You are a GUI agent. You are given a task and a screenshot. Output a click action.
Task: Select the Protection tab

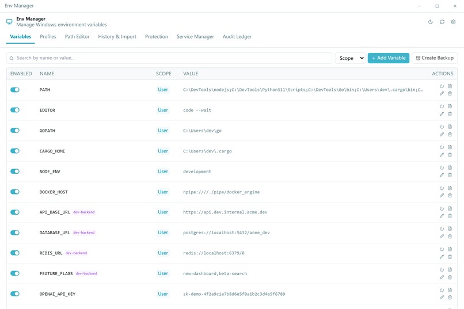157,37
